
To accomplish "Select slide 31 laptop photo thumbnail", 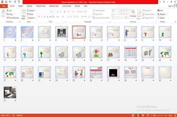I will [10, 92].
